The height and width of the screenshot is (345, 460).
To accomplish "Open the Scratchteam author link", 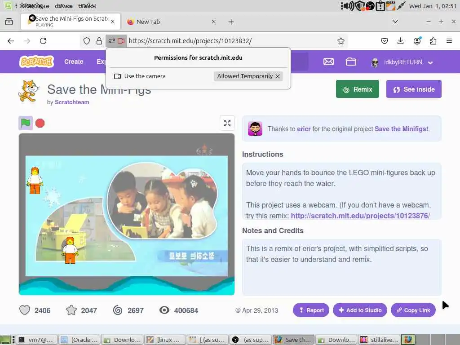I will 72,102.
